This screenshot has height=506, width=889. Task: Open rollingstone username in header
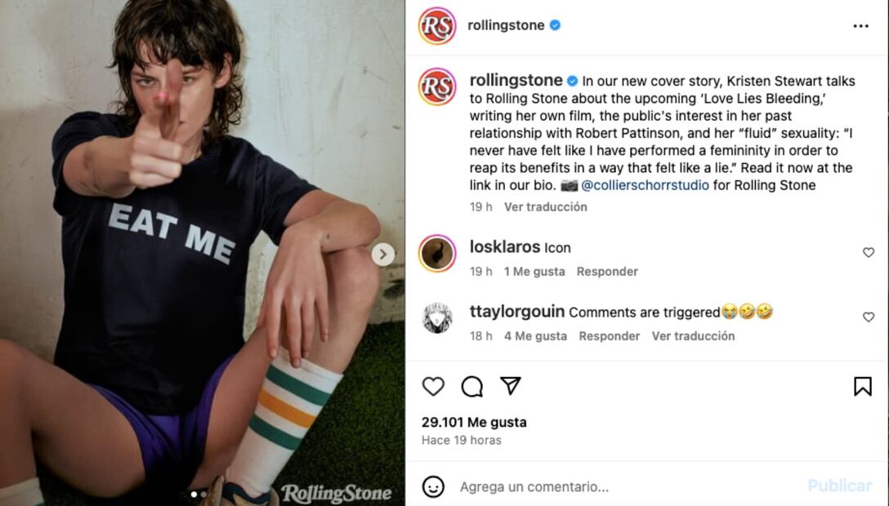(506, 25)
